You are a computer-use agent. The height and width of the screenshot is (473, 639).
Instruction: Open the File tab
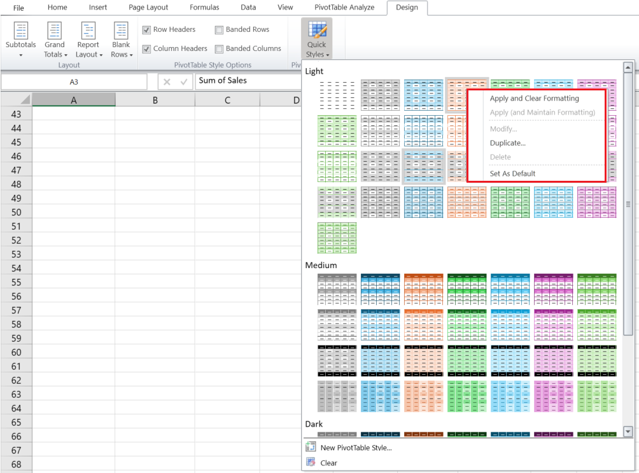[x=18, y=8]
